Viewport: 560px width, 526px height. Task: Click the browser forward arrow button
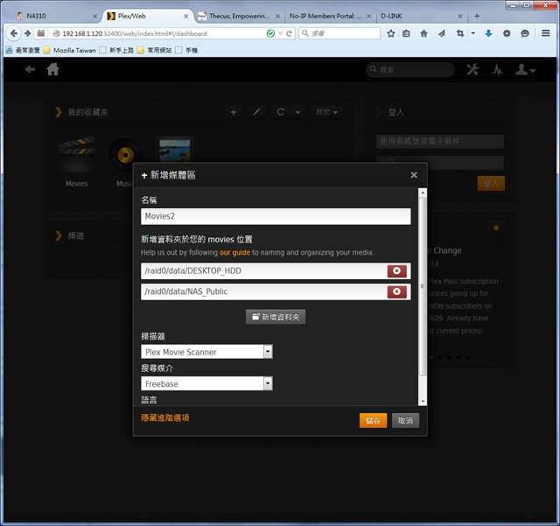coord(27,33)
